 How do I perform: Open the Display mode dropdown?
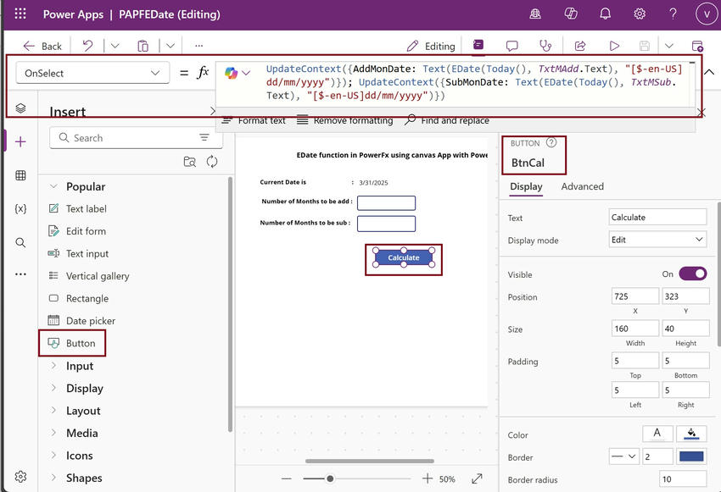tap(657, 240)
